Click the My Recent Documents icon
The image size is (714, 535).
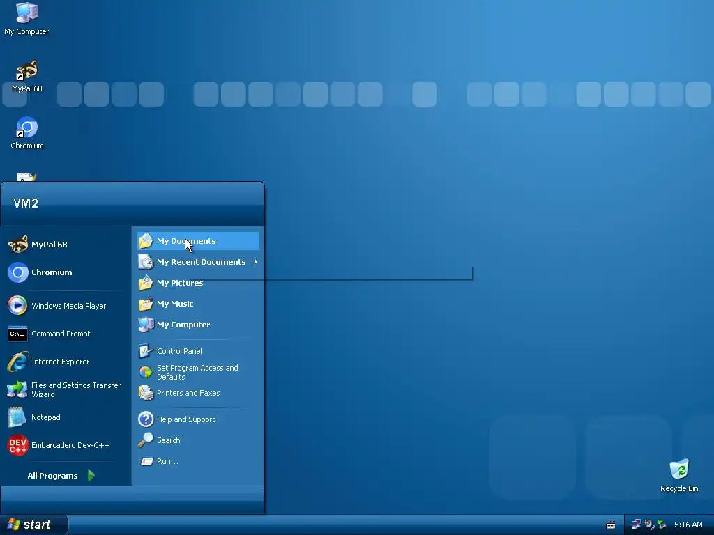(146, 262)
